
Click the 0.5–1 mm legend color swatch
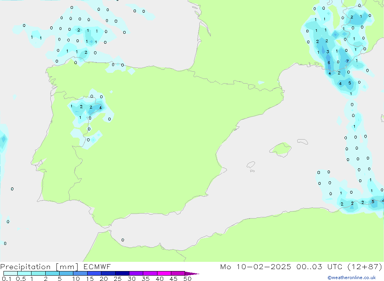point(24,273)
